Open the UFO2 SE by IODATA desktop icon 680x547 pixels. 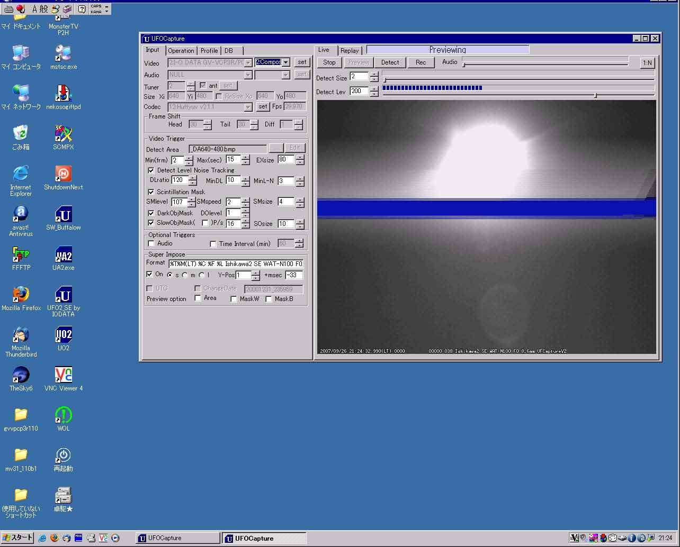(x=63, y=295)
